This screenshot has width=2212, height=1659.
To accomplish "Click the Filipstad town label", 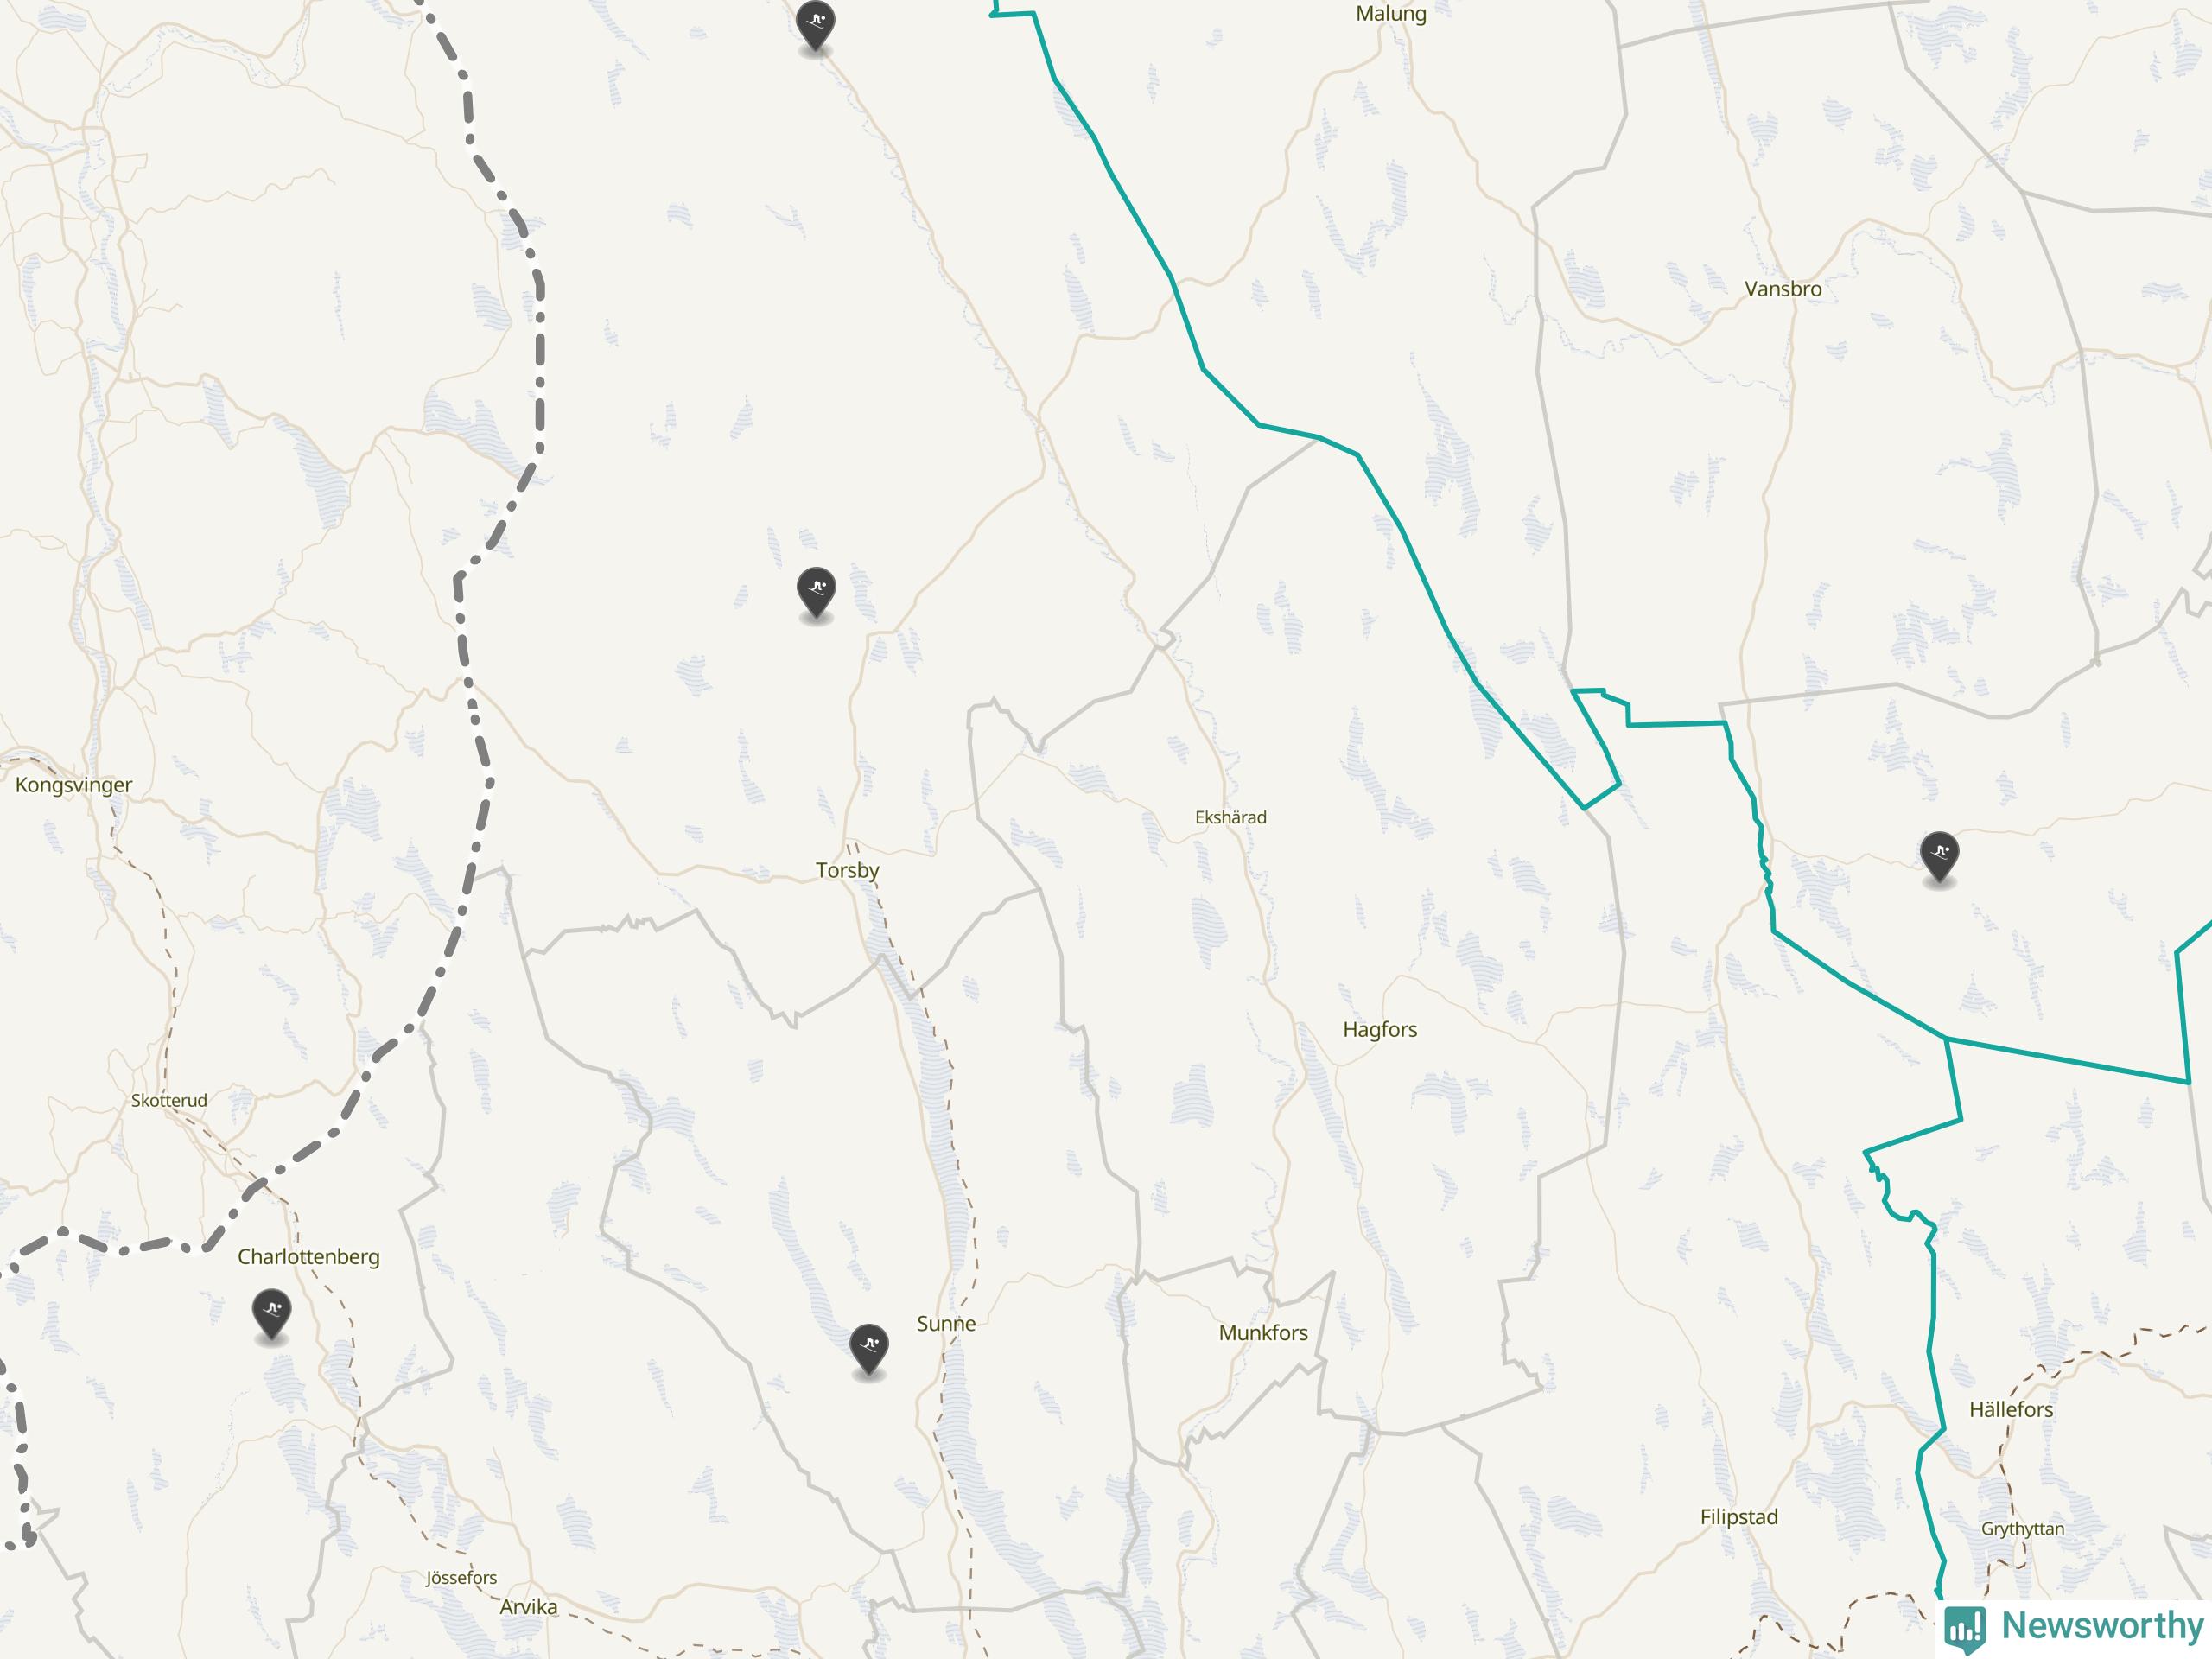I will pos(1739,1516).
